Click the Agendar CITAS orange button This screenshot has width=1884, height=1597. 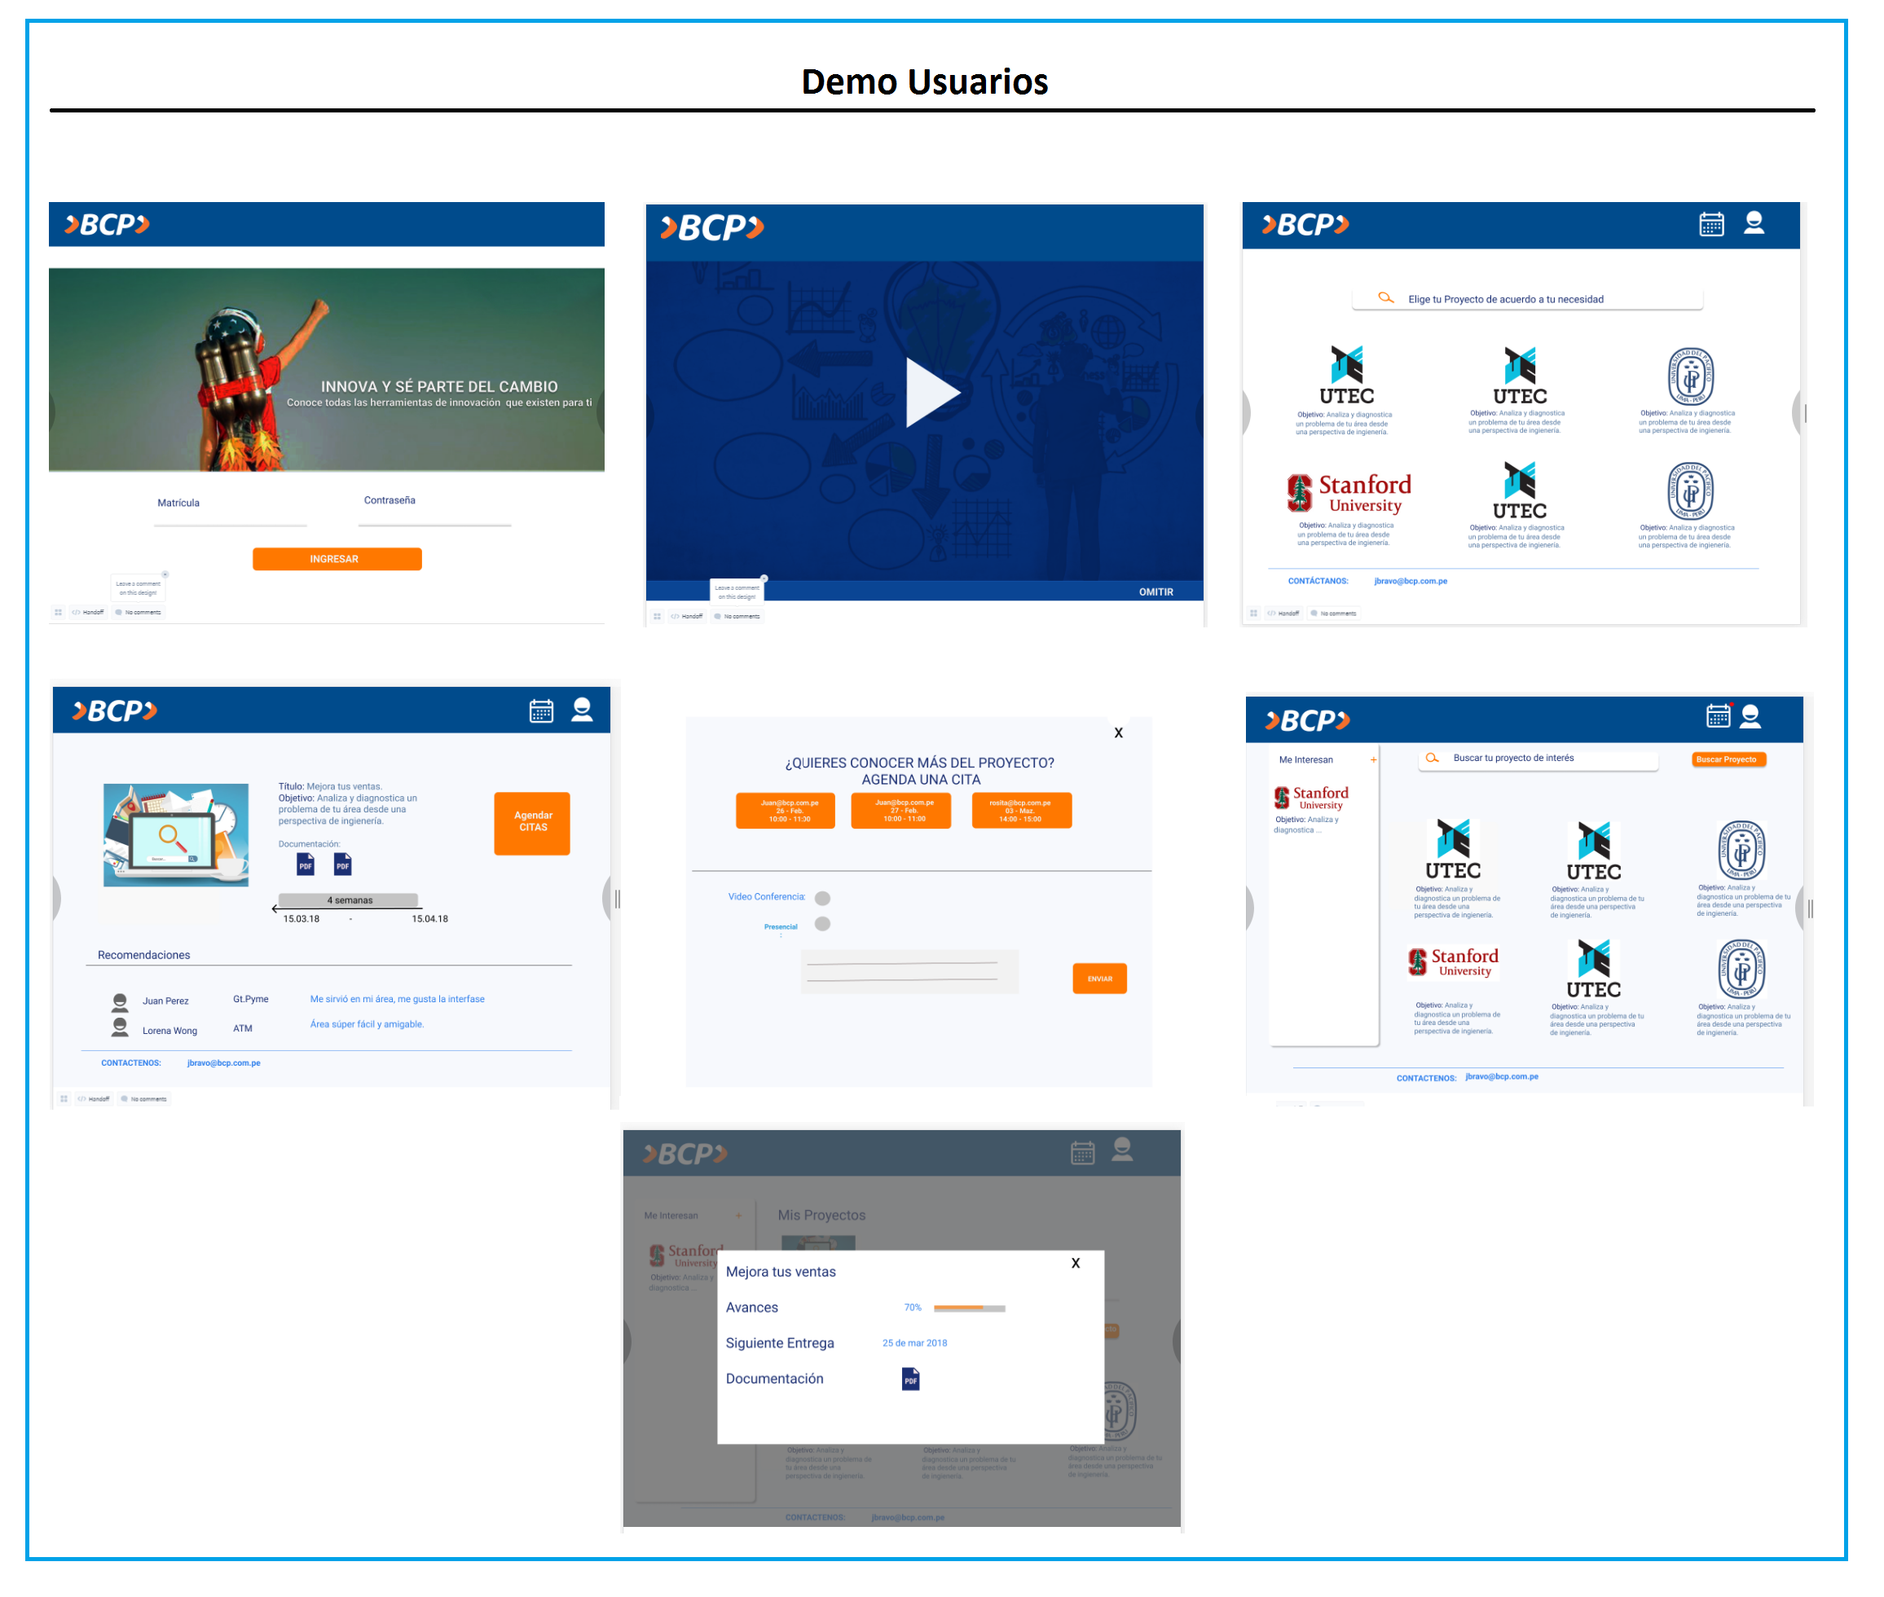(532, 822)
